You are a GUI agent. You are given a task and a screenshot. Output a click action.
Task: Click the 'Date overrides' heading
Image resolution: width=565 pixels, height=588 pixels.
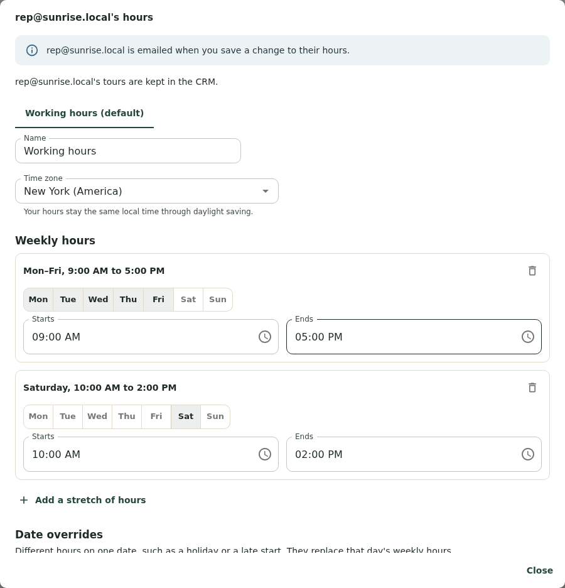pos(59,535)
